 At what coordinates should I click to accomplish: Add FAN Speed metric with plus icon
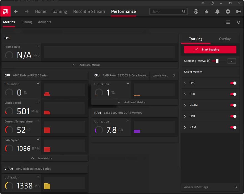(x=38, y=140)
